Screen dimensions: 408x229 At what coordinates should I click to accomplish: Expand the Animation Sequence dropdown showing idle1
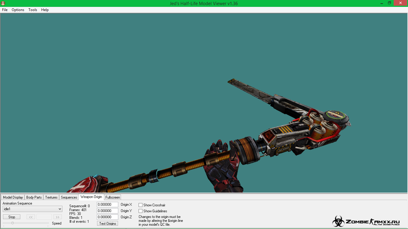[32, 209]
